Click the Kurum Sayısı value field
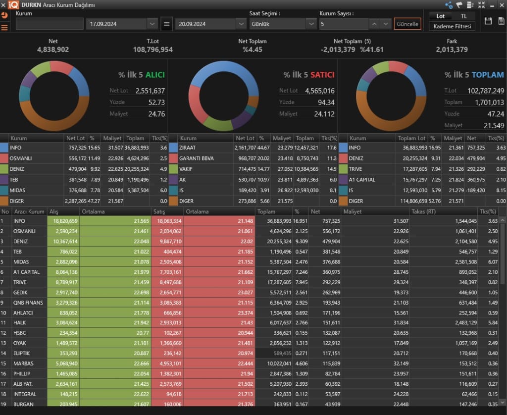This screenshot has height=415, width=507. (344, 24)
